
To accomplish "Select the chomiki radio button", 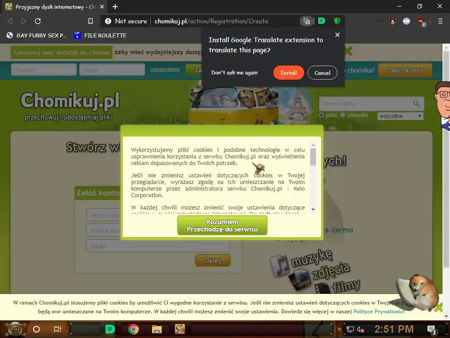I will (343, 115).
